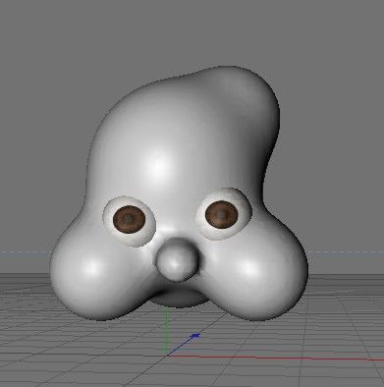This screenshot has height=387, width=384.
Task: Click the green Y axis line
Action: pyautogui.click(x=167, y=331)
